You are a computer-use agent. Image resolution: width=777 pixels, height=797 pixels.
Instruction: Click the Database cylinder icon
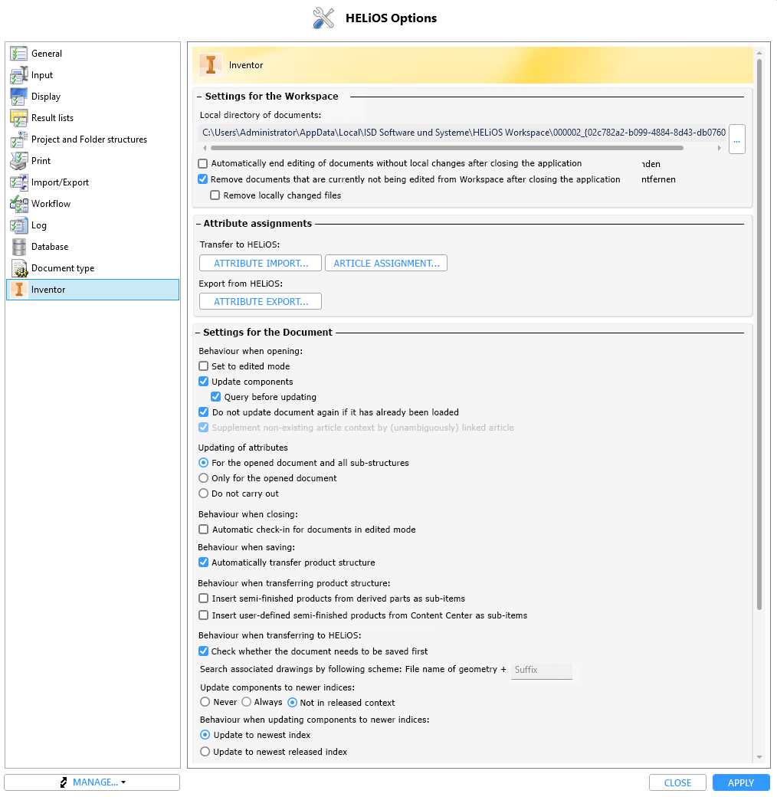pos(19,247)
